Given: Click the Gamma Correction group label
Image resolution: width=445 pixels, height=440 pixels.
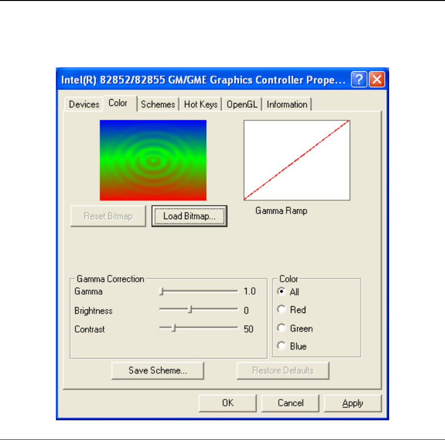Looking at the screenshot, I should pos(110,279).
